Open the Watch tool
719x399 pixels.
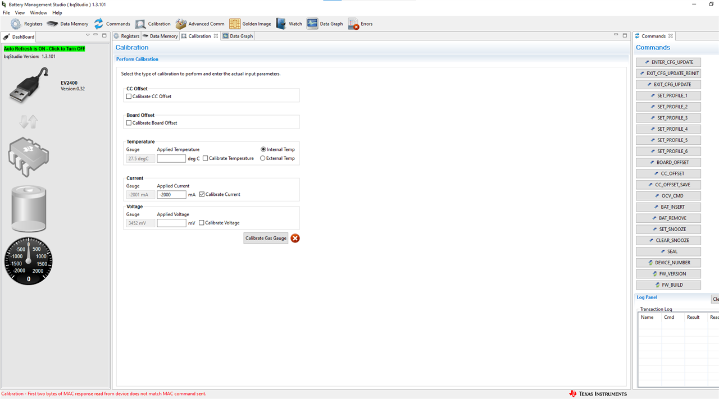[x=289, y=24]
